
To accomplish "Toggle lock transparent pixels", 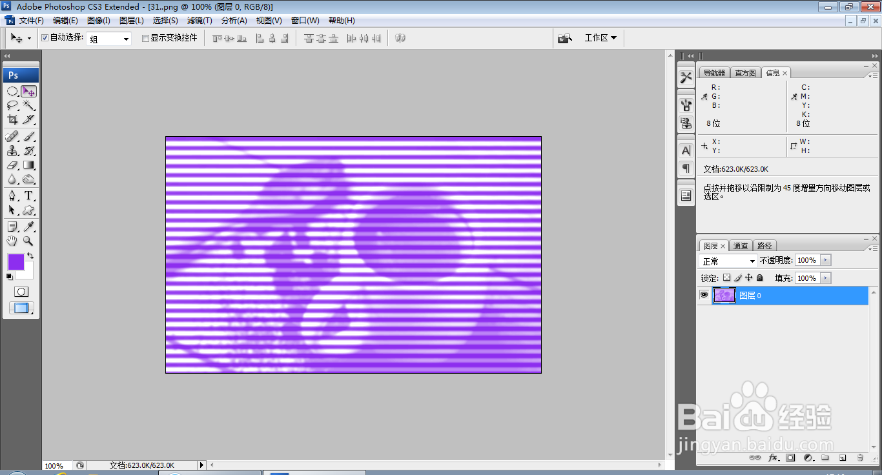I will (x=726, y=278).
